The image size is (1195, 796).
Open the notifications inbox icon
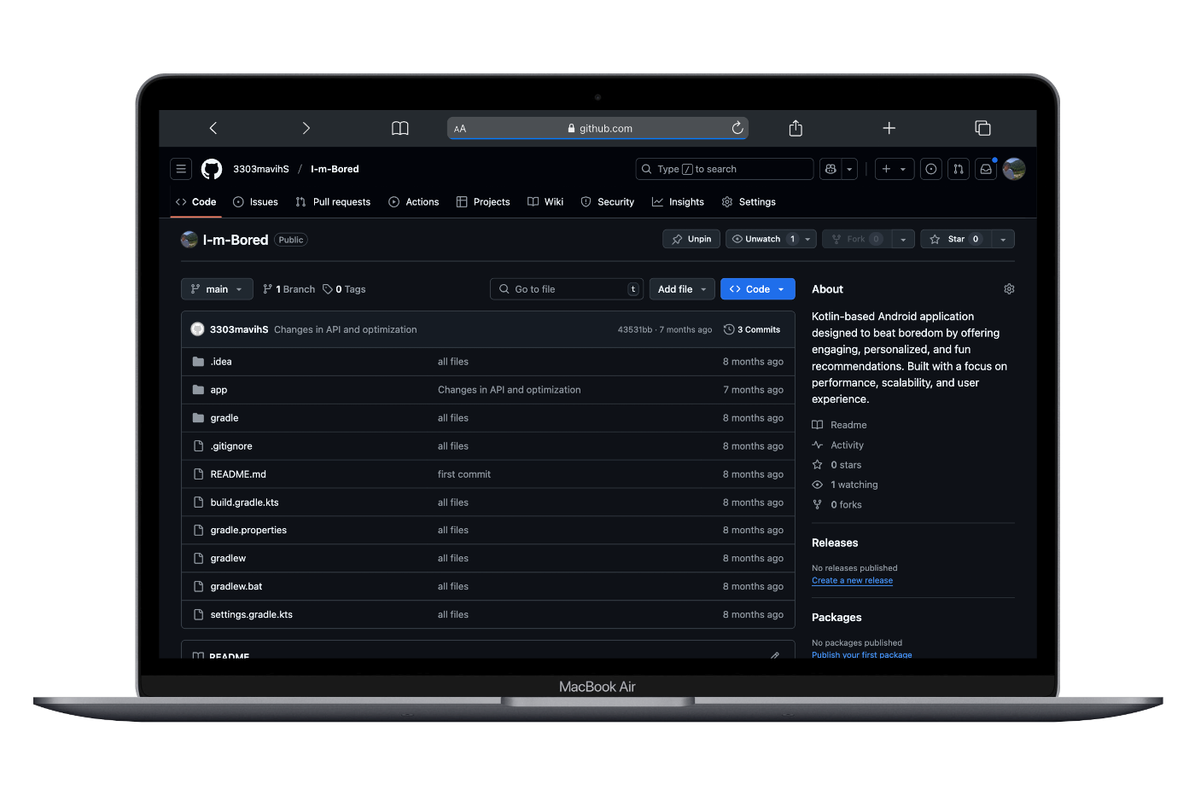click(986, 169)
